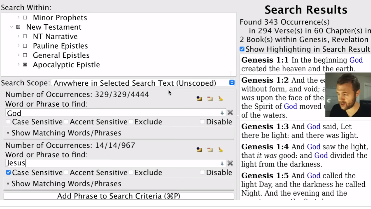This screenshot has height=209, width=371.
Task: Expand the Pauline Epistles tree node
Action: click(19, 46)
